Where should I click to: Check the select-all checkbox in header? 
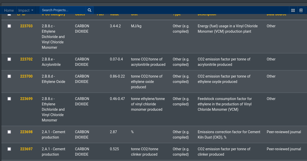point(9,14)
